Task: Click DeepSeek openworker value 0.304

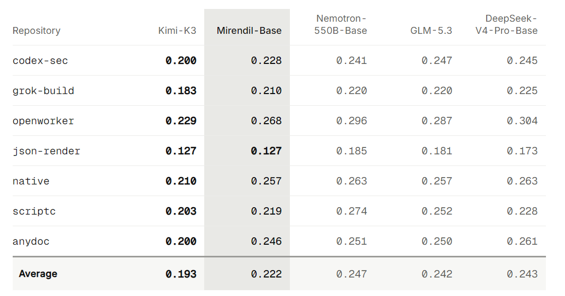Action: coord(522,121)
